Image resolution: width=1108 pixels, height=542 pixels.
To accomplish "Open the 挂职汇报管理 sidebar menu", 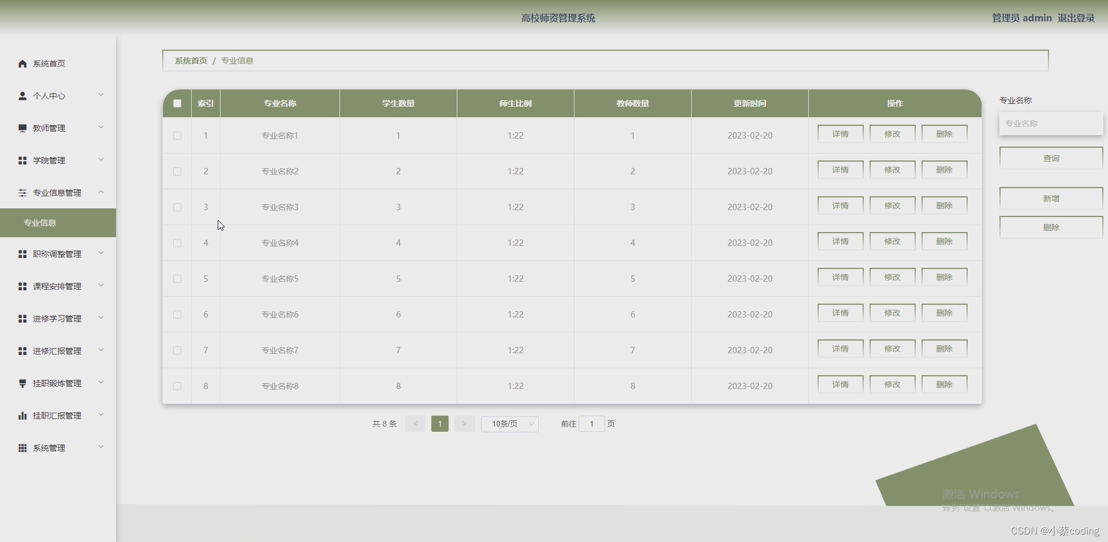I will 58,416.
